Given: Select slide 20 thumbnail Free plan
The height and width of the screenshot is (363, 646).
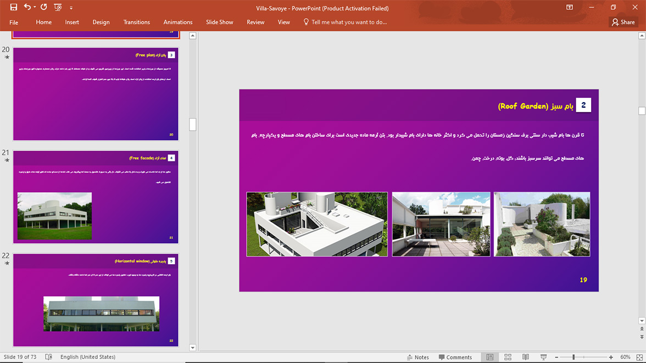Looking at the screenshot, I should (96, 94).
